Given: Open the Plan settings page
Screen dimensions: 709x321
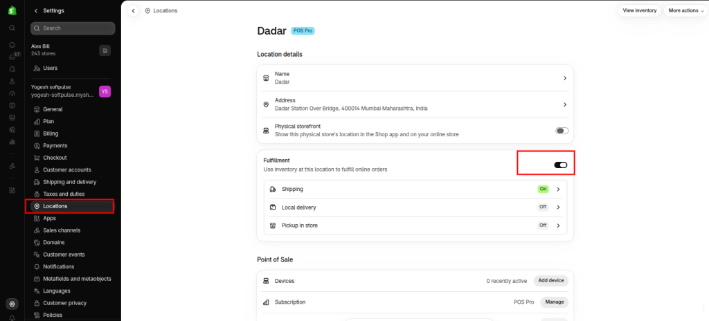Looking at the screenshot, I should click(x=72, y=122).
